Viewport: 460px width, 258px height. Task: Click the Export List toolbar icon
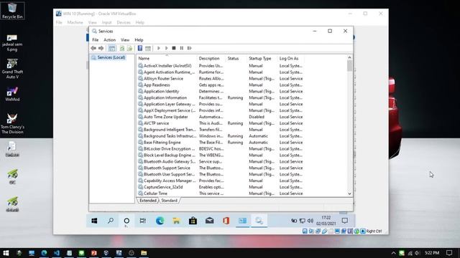(x=129, y=48)
